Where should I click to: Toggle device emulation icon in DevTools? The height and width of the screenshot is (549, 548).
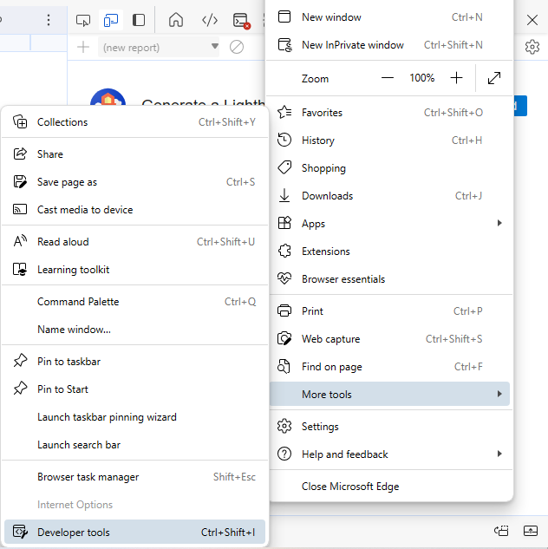pyautogui.click(x=111, y=20)
